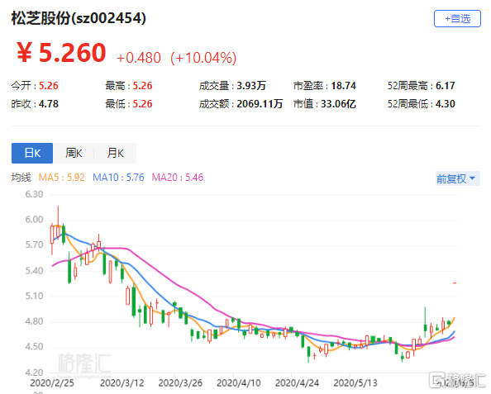The height and width of the screenshot is (394, 491).
Task: Click the current price ¥5.260
Action: pyautogui.click(x=61, y=53)
